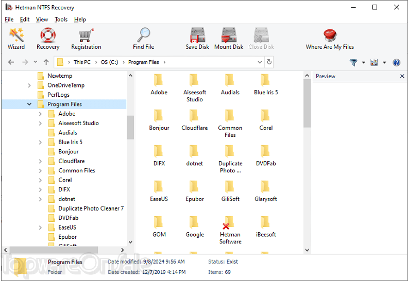Select Duplicate Photo Cleaner 7 in tree
Screen dimensions: 408x281
coord(91,208)
